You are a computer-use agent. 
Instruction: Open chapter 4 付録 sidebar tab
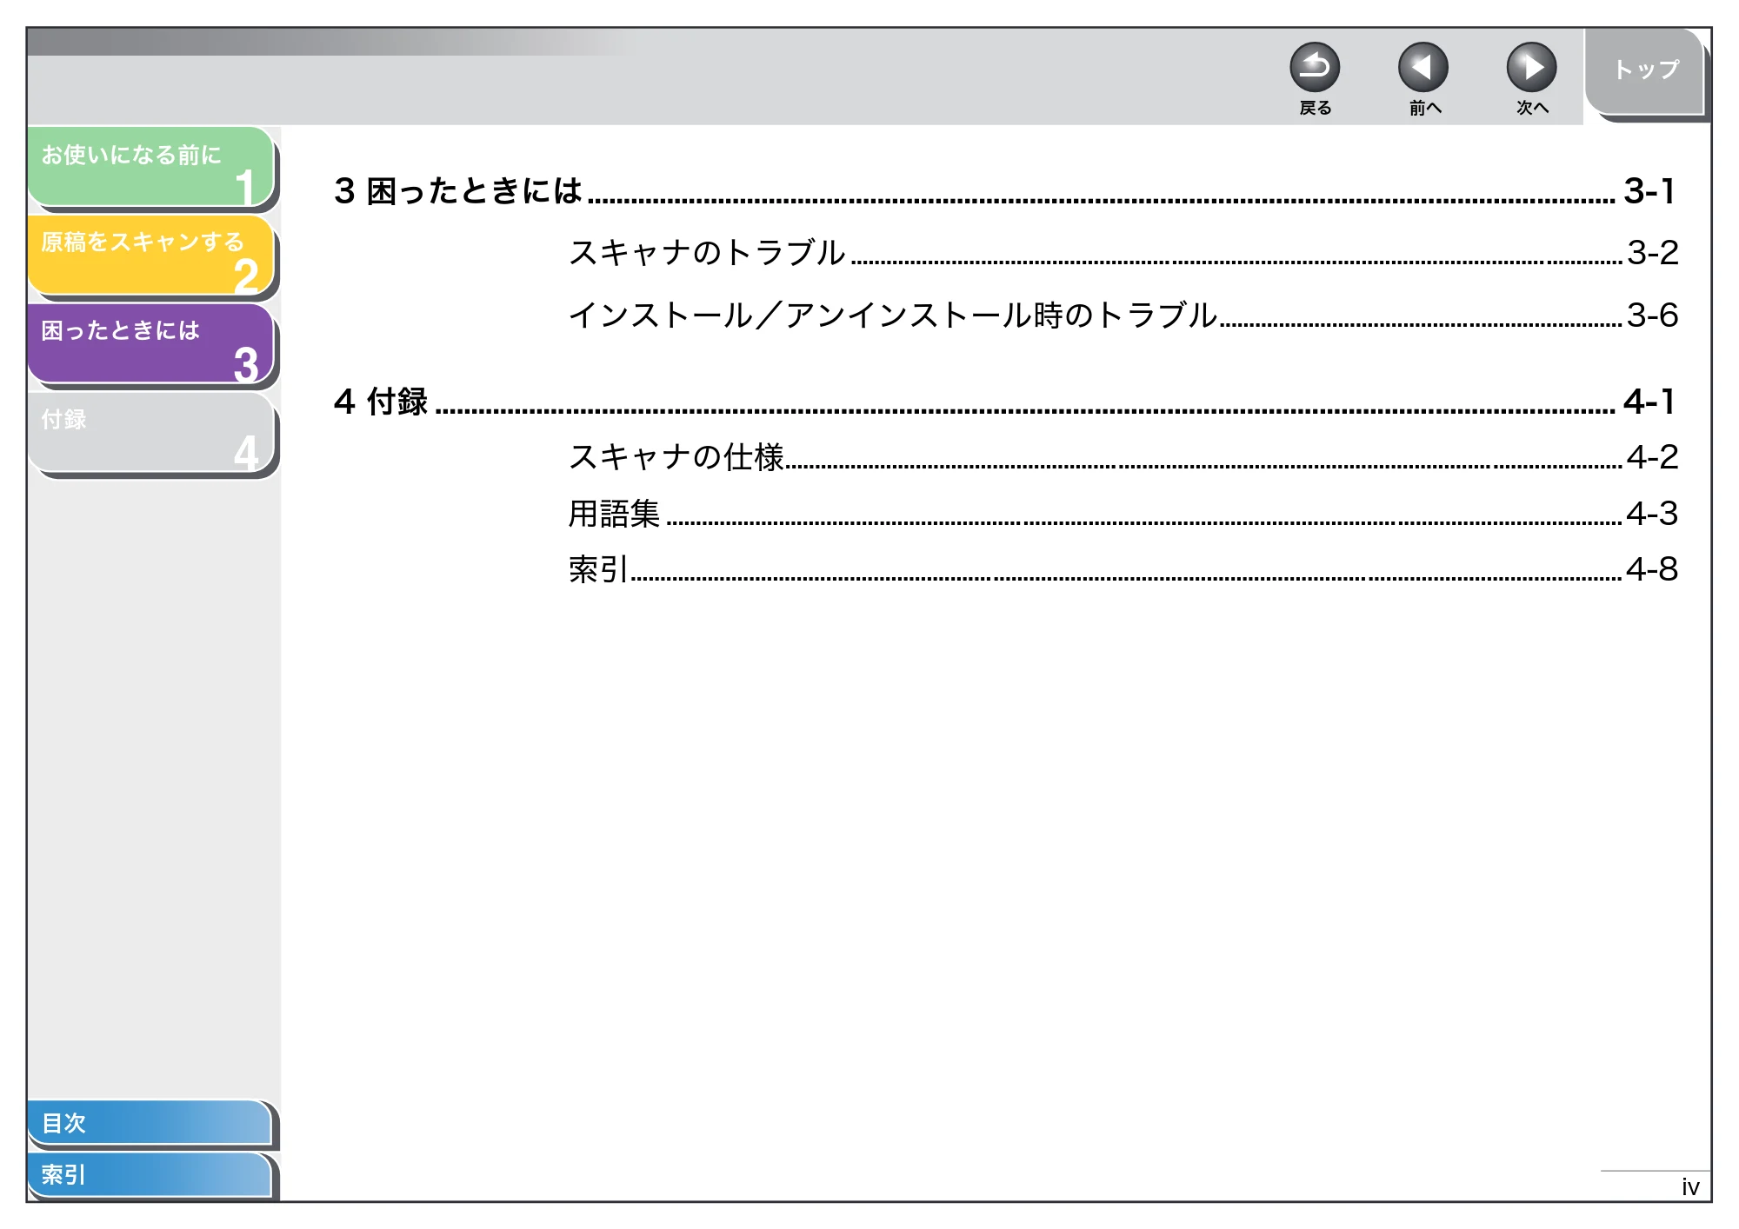click(x=151, y=432)
